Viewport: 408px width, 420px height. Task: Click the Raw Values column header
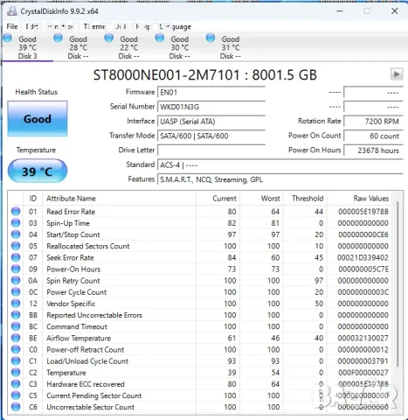pos(359,199)
